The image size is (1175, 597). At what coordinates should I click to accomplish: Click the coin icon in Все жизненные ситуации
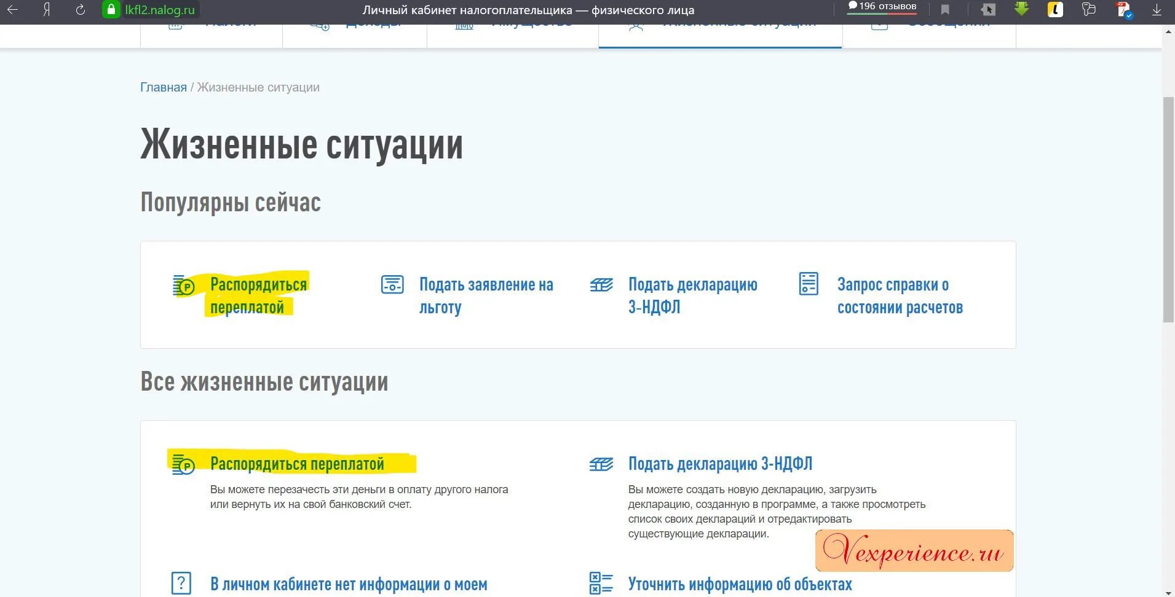tap(183, 464)
